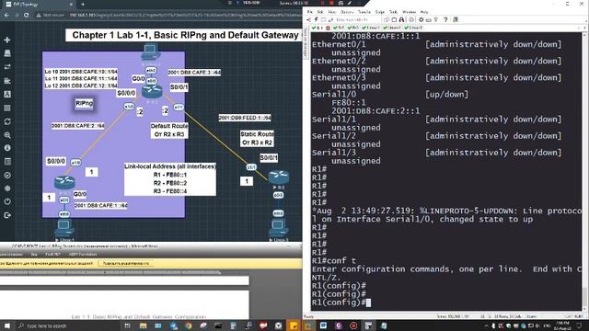The height and width of the screenshot is (331, 589).
Task: Open the Windows Start button
Action: 6,325
